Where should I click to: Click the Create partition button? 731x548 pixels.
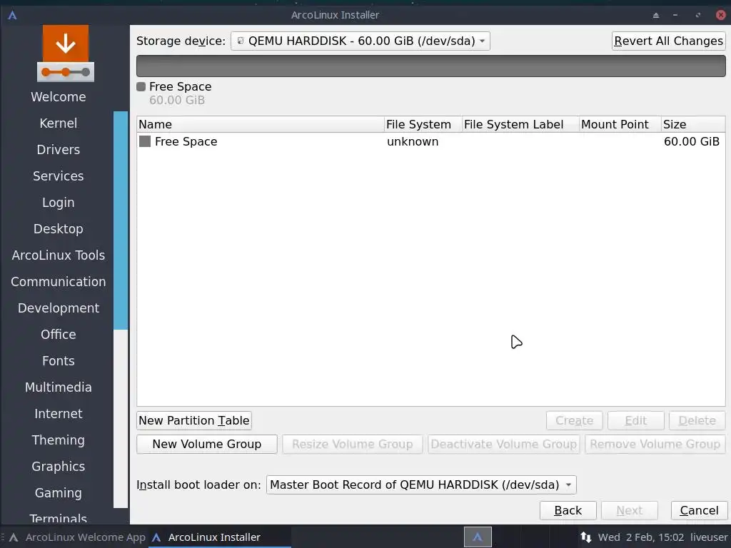[x=574, y=420]
